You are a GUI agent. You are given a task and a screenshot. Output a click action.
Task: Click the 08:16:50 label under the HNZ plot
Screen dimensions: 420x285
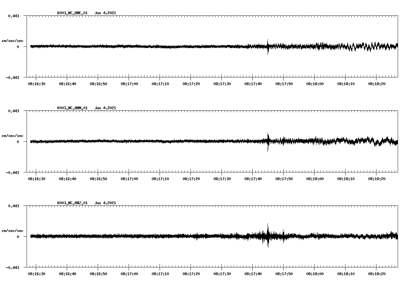pos(98,274)
